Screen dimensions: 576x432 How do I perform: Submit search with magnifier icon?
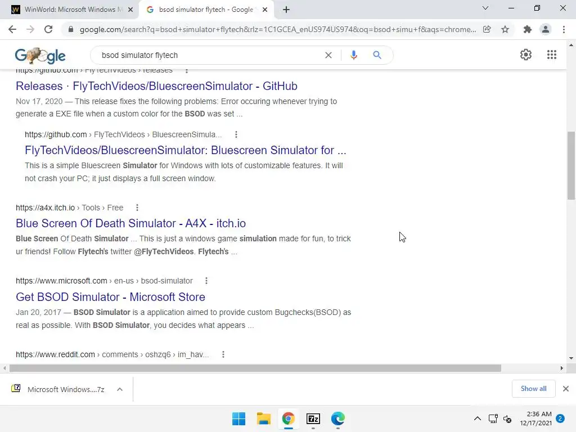click(x=377, y=55)
